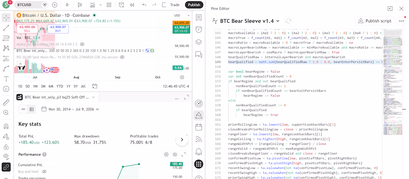Select the All time range
Viewport: 409px width, 179px height.
pos(83,86)
